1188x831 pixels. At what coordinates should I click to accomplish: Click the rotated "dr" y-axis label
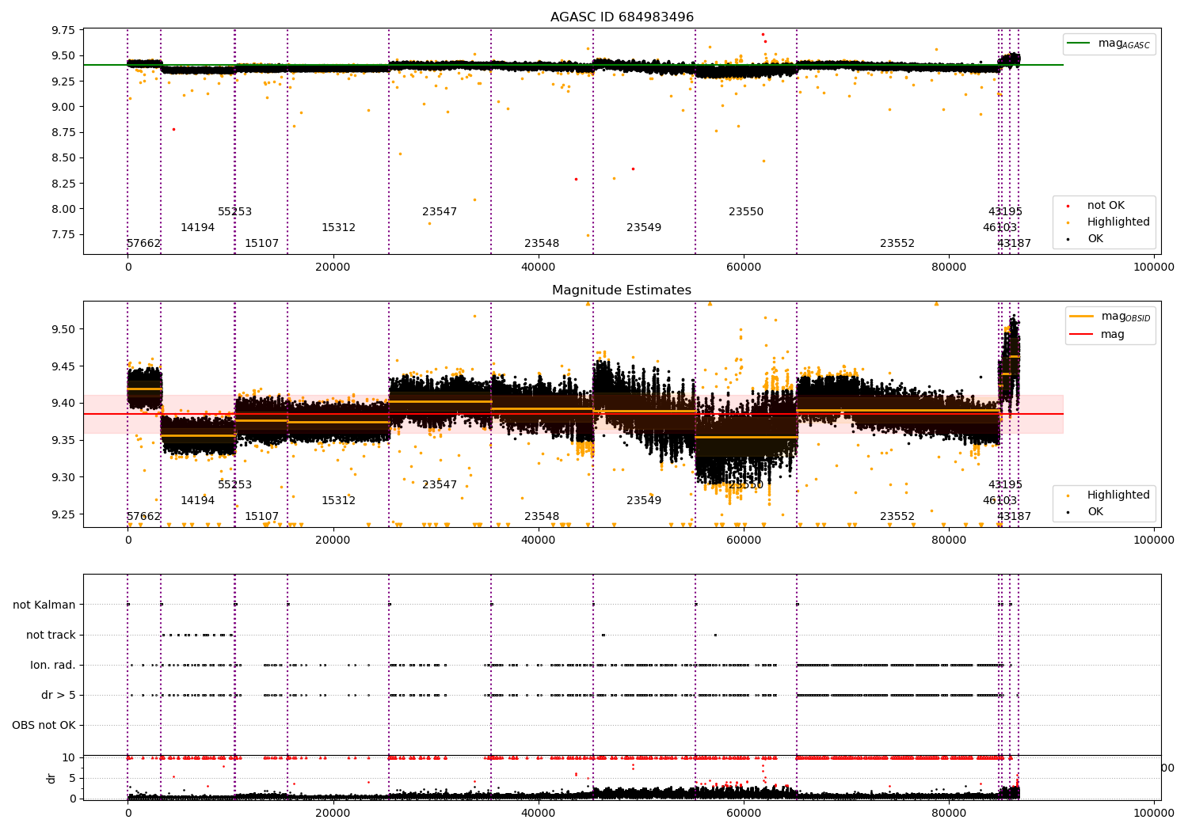pos(51,778)
